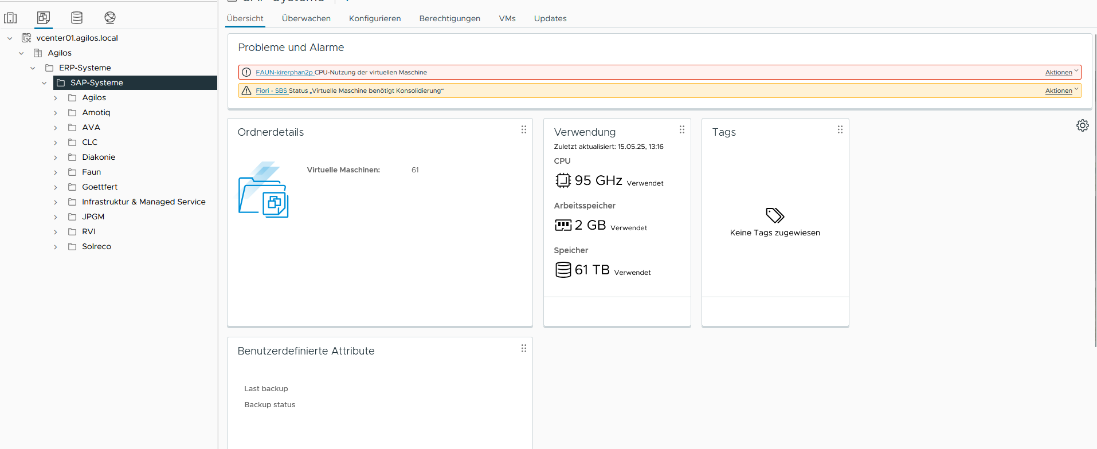The height and width of the screenshot is (449, 1097).
Task: Expand the Agilos subfolder under SAP-Systeme
Action: [x=56, y=98]
